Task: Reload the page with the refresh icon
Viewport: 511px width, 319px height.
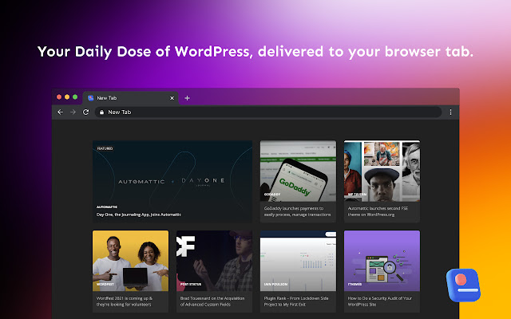Action: tap(85, 112)
